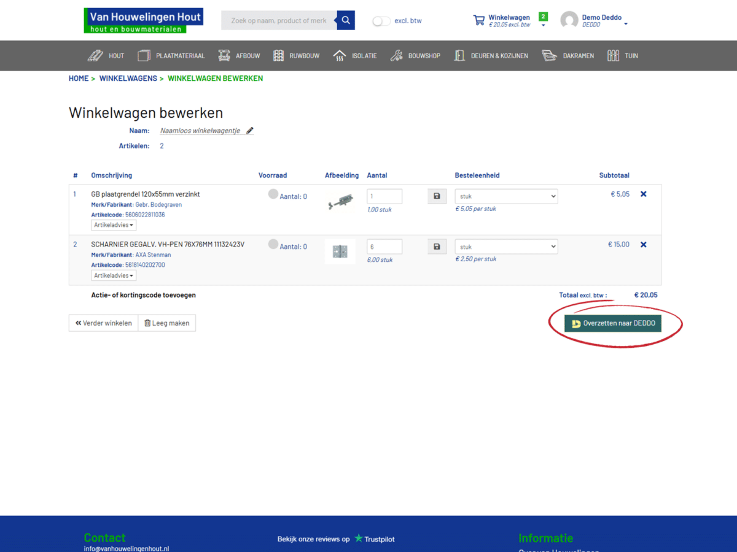Viewport: 737px width, 552px height.
Task: Remove GB plaatgrendel using its X icon
Action: [643, 193]
